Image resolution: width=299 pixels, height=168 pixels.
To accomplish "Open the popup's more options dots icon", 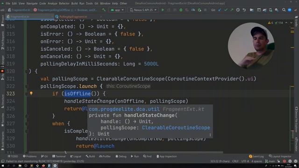I will tap(210, 135).
